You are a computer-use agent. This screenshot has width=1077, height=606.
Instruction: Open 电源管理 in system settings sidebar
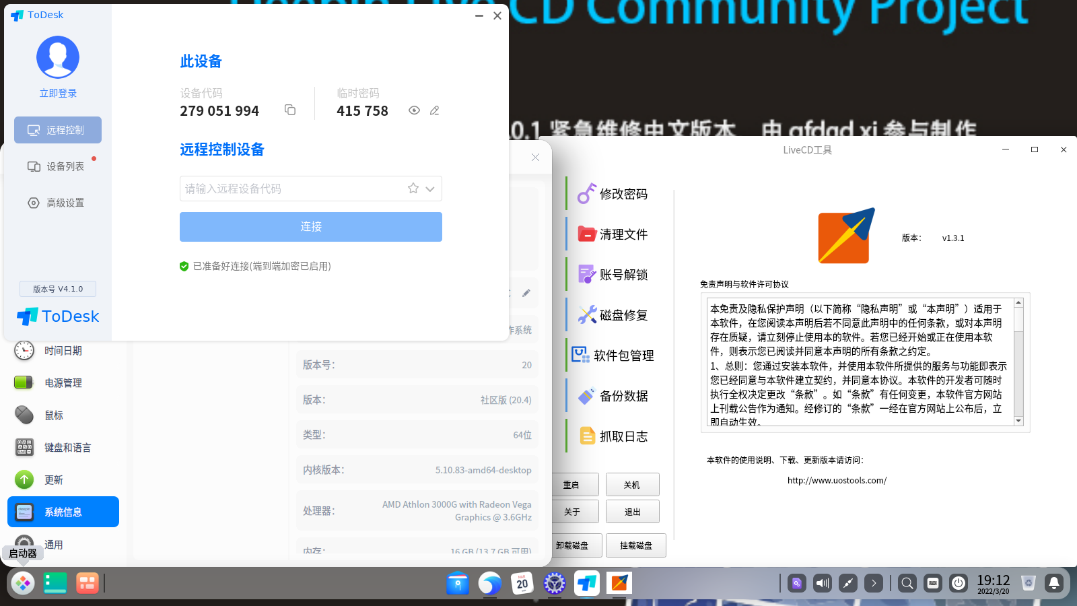coord(63,383)
